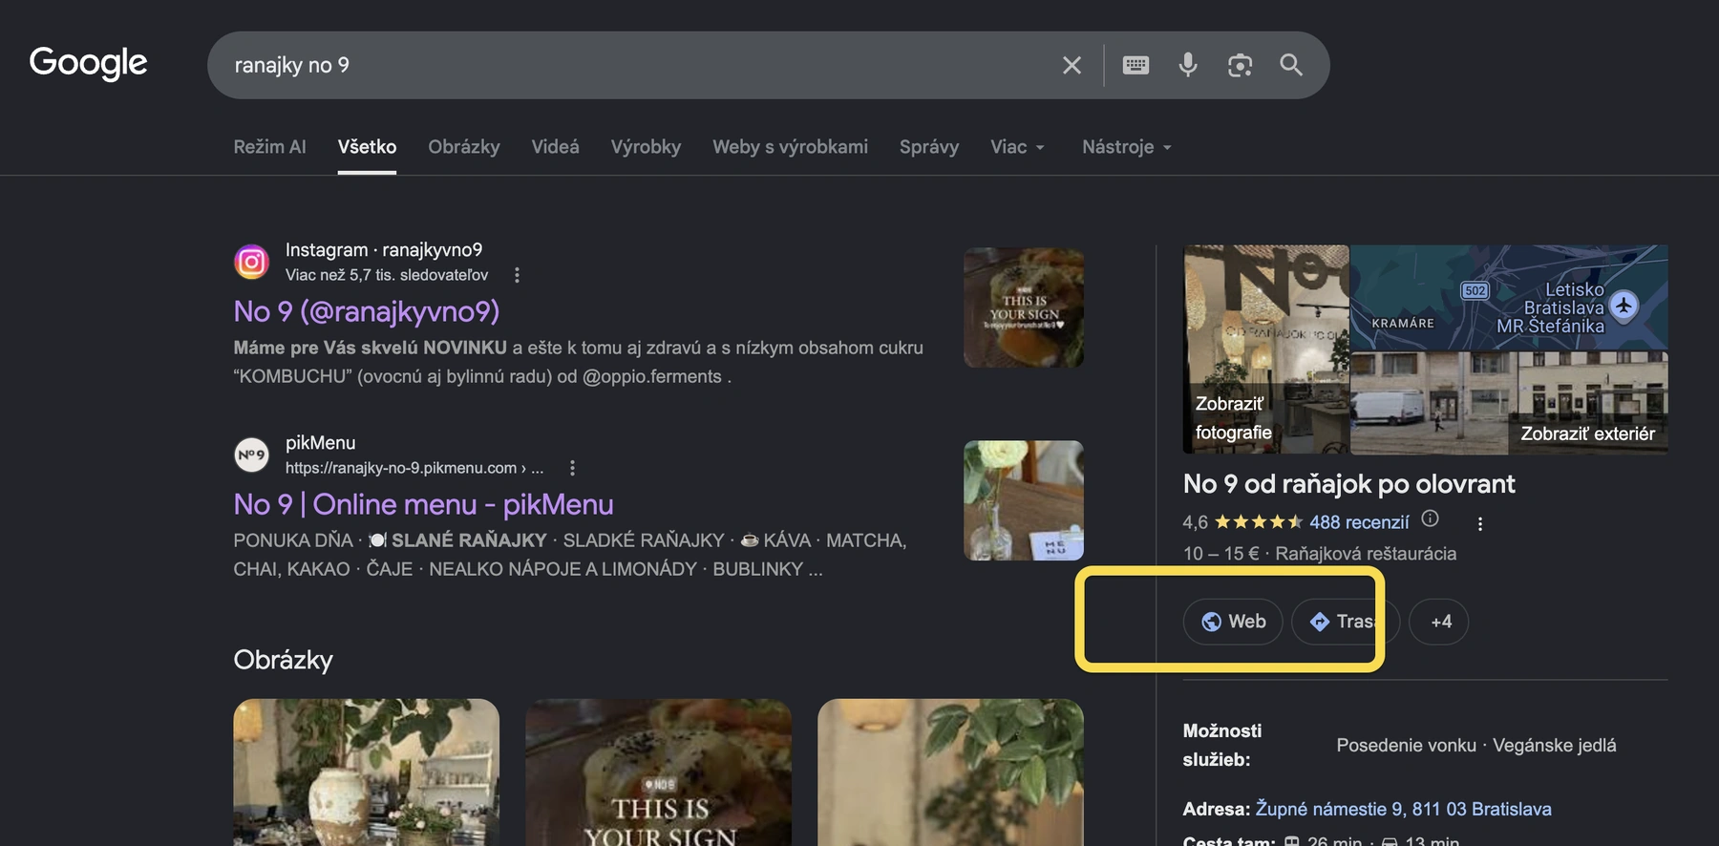Open more options for No 9 panel
Image resolution: width=1719 pixels, height=846 pixels.
point(1480,523)
